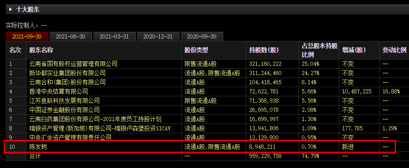Select the 陈发树 shareholder name
Screen dimensions: 409x168
pos(38,147)
